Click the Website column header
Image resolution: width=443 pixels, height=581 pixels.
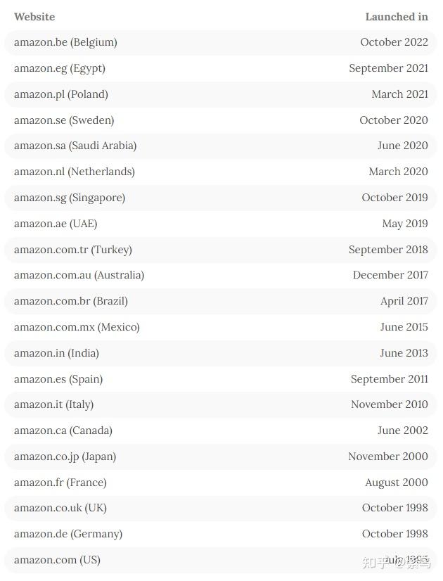(x=34, y=16)
